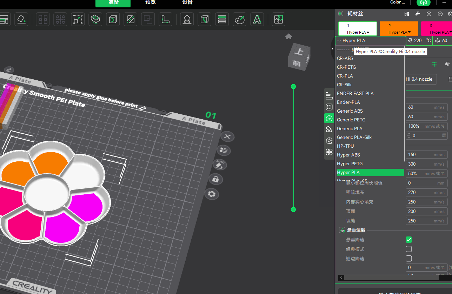
Task: Click the lay-on-face tool icon
Action: point(95,19)
